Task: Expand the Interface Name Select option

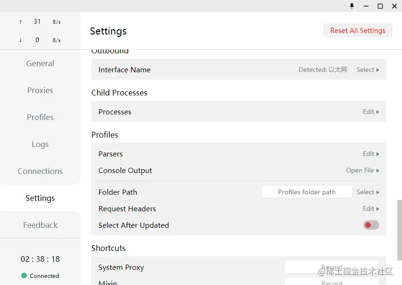Action: click(367, 69)
